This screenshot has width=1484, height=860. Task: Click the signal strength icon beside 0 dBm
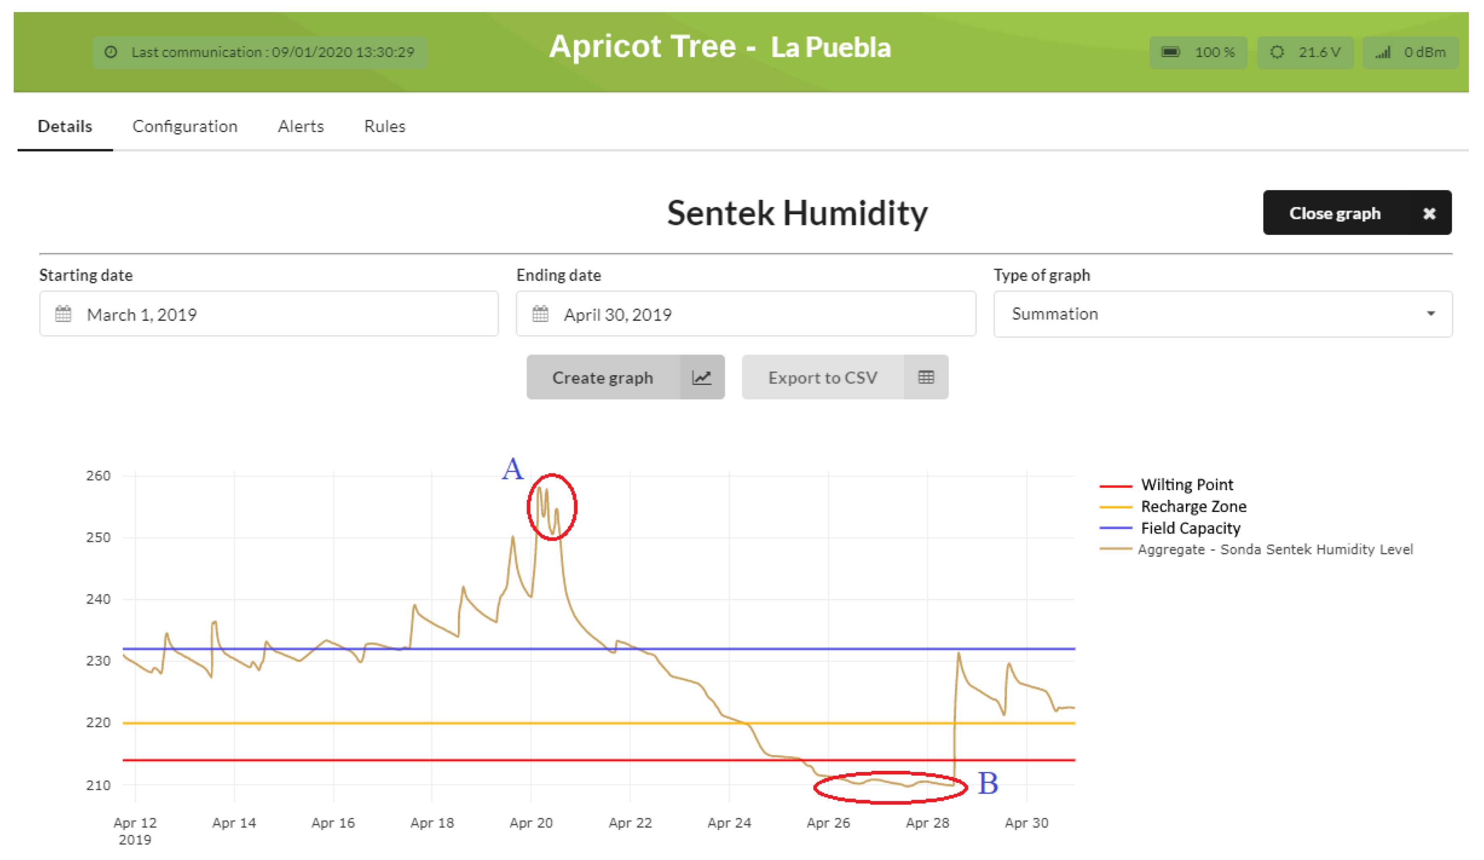(1383, 53)
